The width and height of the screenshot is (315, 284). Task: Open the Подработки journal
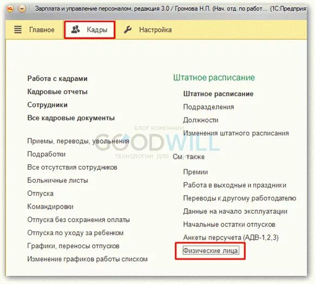click(x=47, y=154)
